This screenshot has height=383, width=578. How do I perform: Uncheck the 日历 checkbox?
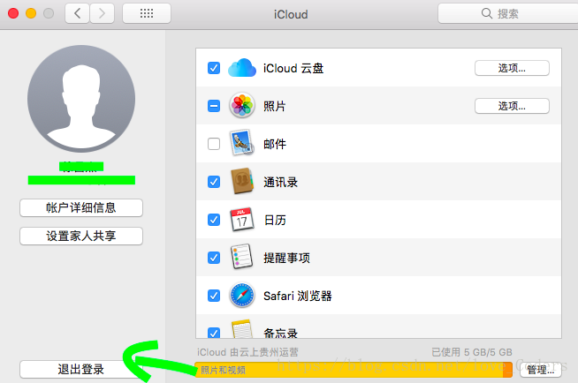(214, 220)
